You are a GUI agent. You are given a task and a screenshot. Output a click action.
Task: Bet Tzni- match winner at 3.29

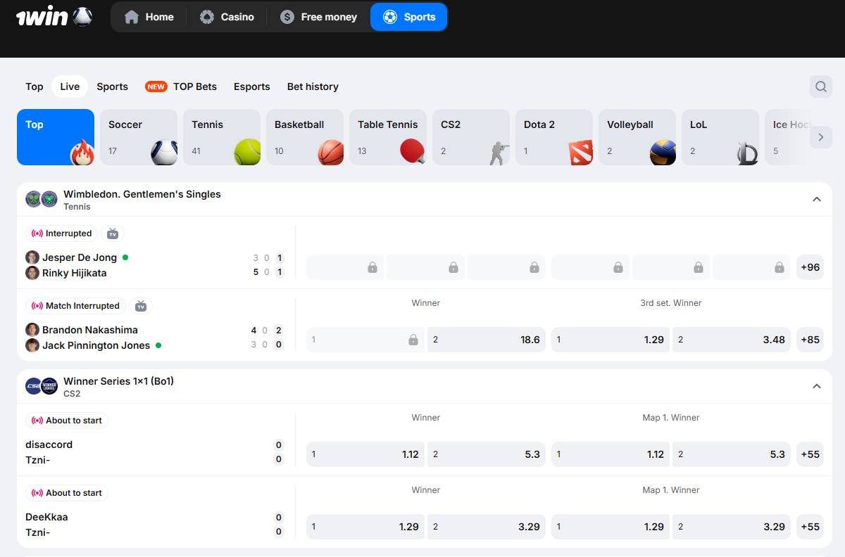point(487,527)
